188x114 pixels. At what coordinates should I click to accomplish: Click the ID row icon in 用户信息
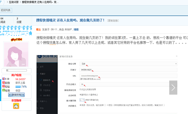3,79
